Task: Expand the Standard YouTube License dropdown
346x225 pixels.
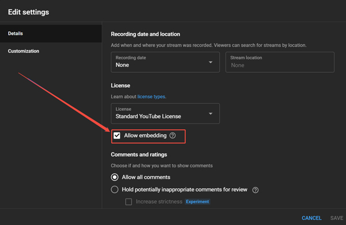Action: click(165, 114)
